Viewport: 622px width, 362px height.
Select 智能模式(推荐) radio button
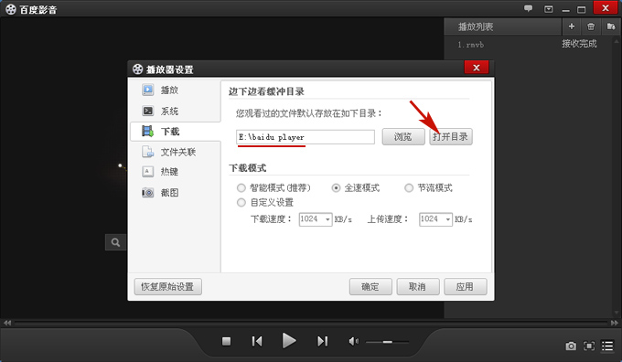click(241, 188)
